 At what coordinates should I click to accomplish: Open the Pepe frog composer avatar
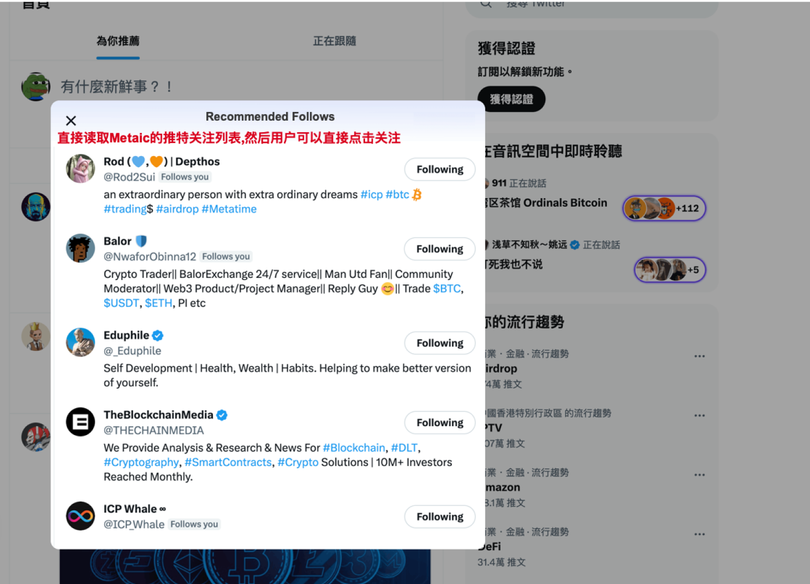click(x=35, y=86)
